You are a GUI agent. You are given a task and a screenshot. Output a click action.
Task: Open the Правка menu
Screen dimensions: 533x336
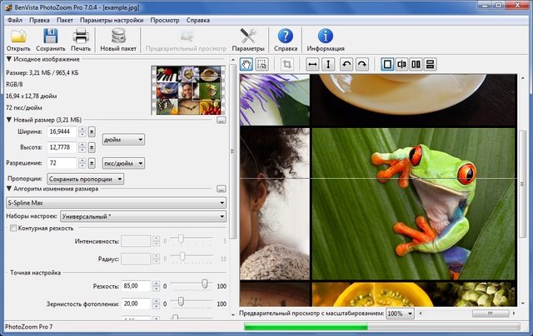pyautogui.click(x=38, y=18)
